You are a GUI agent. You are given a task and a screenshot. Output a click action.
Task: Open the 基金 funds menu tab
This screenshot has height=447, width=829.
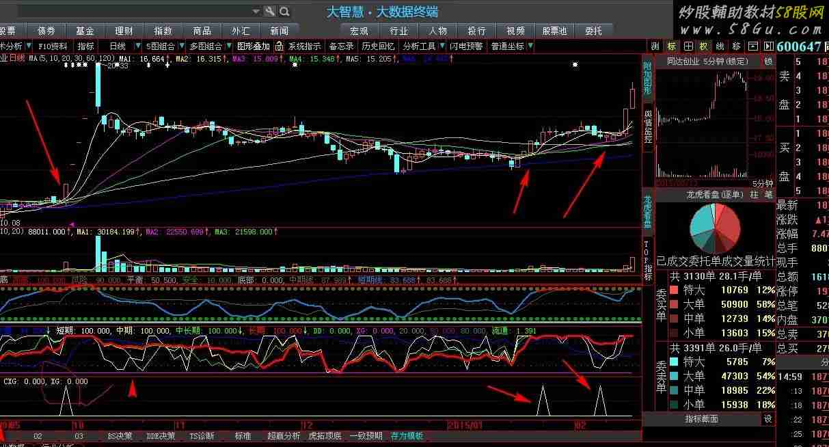pyautogui.click(x=85, y=31)
